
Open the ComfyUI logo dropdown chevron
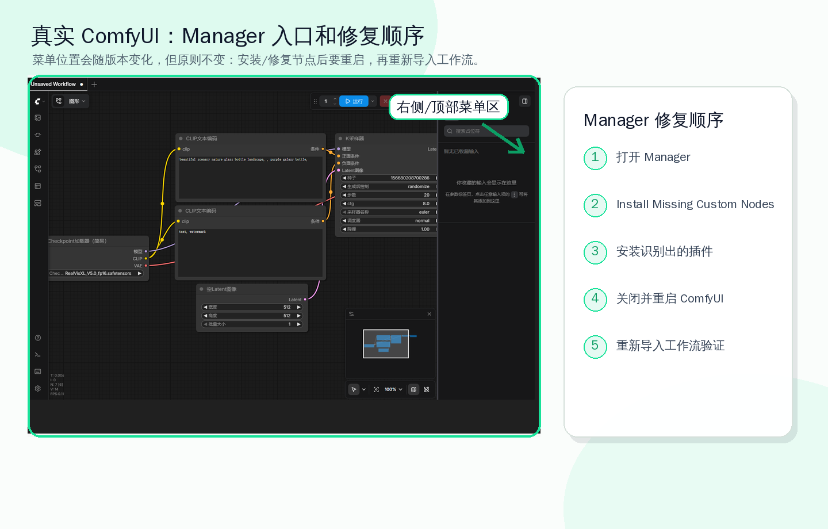(44, 102)
